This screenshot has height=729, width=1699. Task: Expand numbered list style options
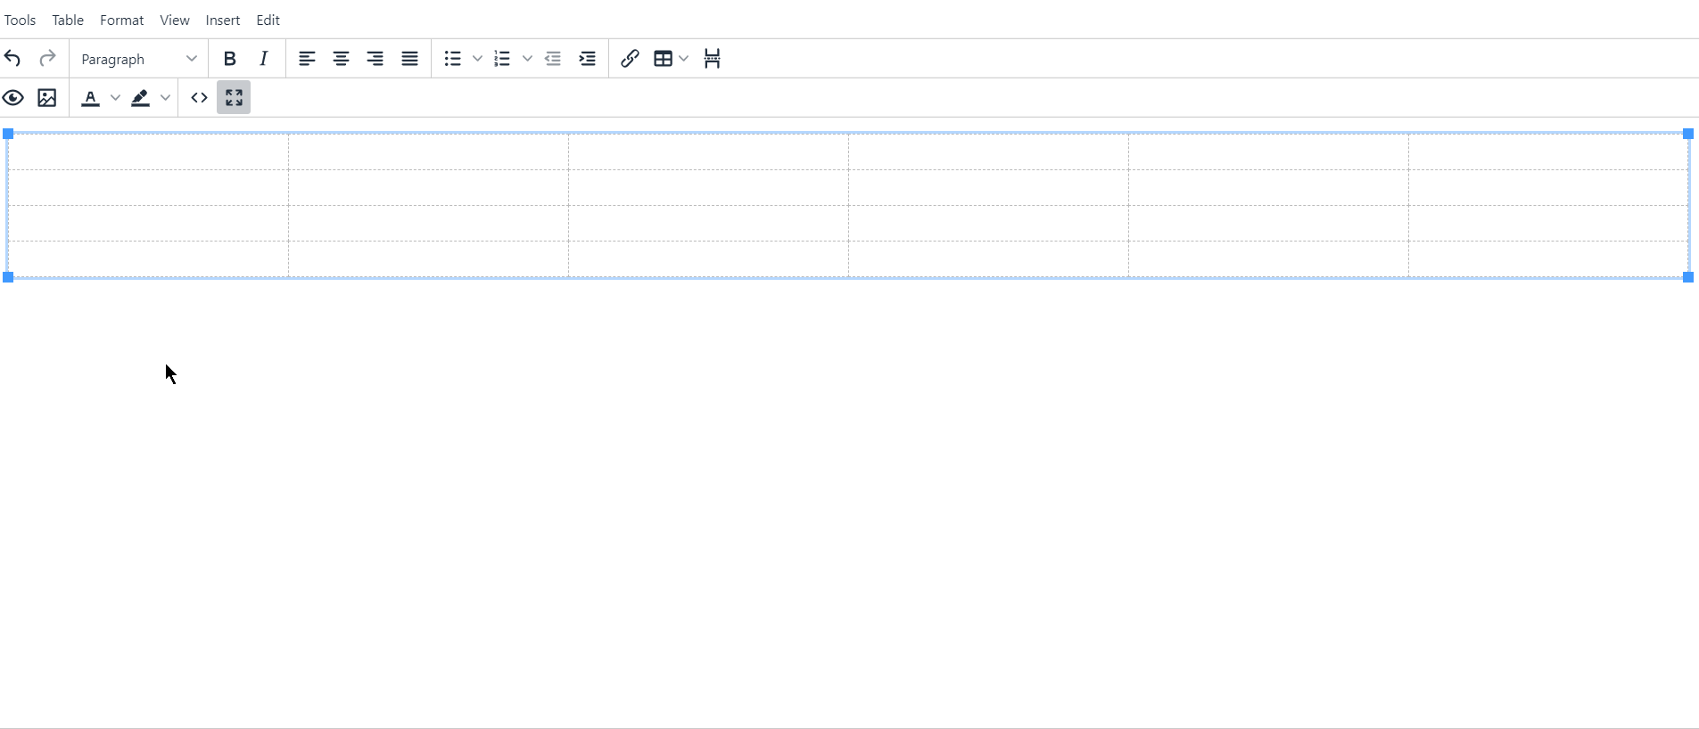coord(527,59)
